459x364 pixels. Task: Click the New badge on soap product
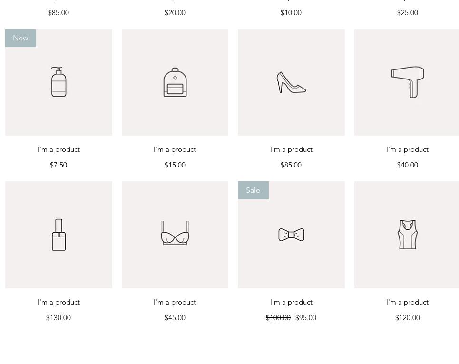(20, 38)
